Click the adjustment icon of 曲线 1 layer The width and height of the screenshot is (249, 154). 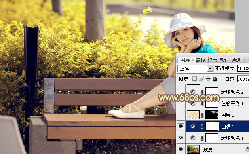(x=193, y=126)
